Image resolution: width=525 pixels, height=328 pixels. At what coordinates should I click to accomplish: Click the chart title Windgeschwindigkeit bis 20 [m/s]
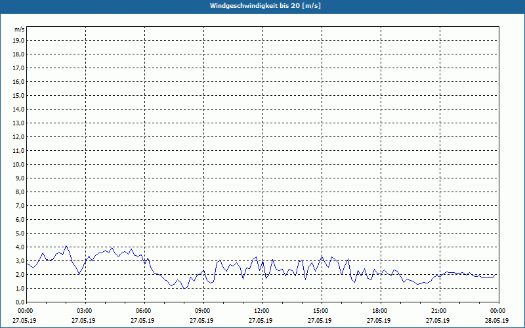point(265,6)
